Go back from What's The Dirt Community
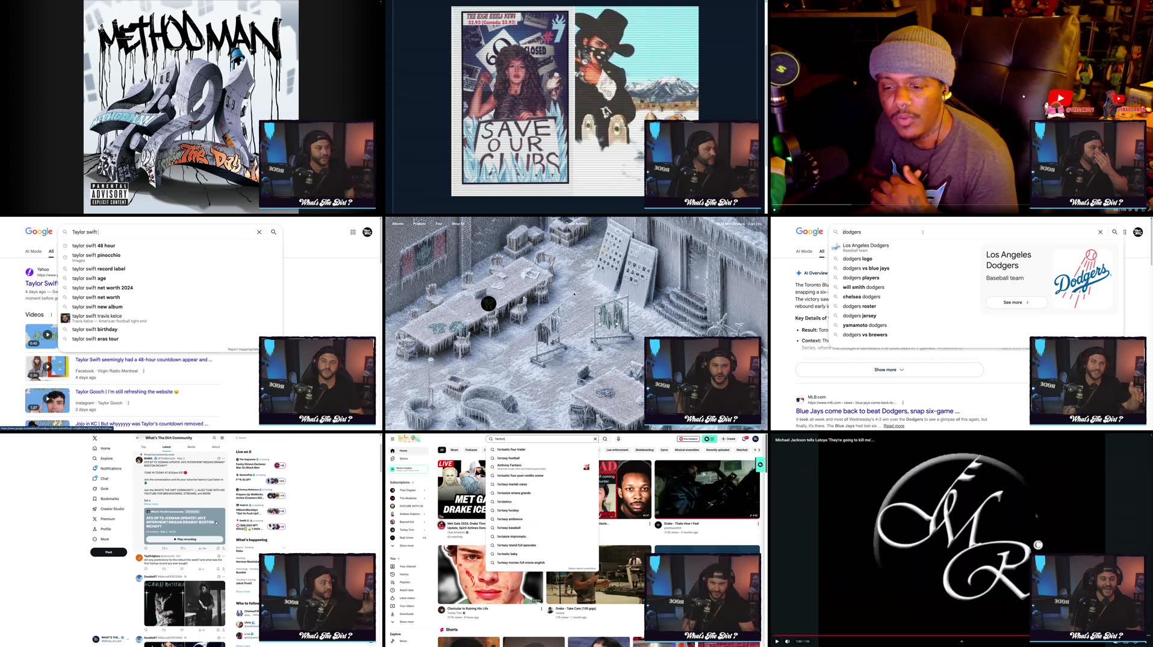The image size is (1153, 647). pos(138,438)
